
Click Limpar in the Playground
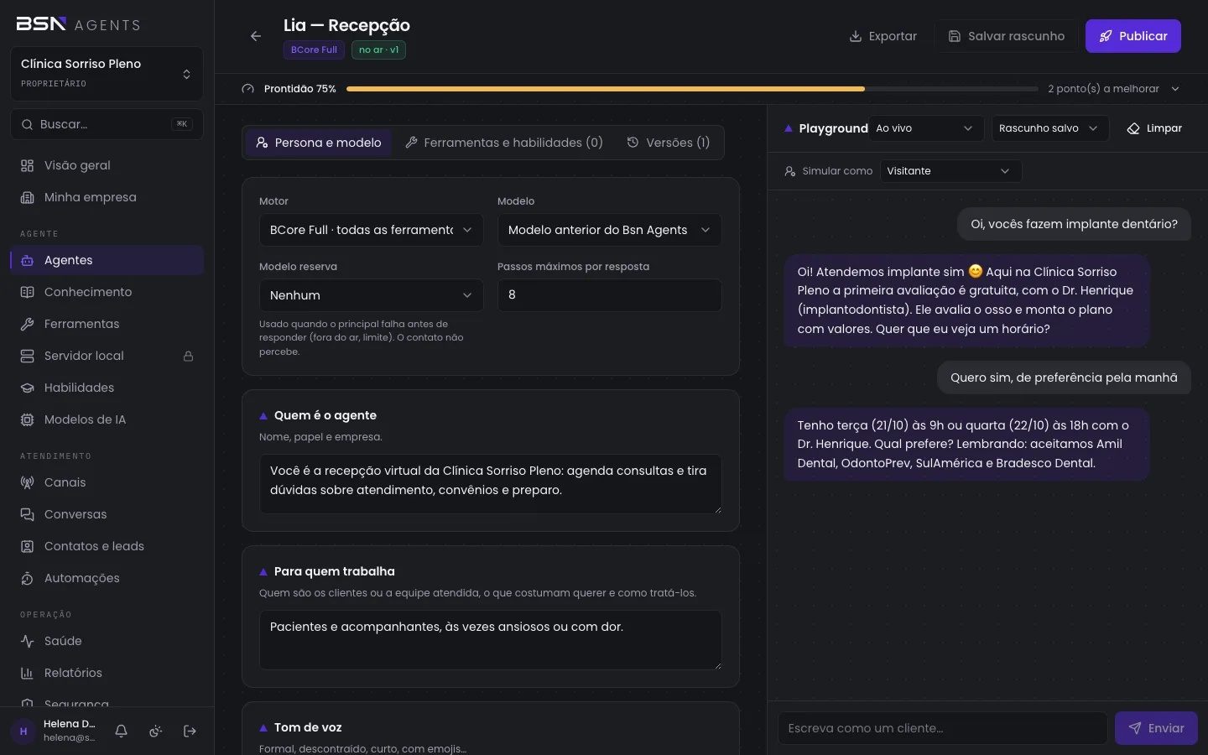(x=1154, y=128)
